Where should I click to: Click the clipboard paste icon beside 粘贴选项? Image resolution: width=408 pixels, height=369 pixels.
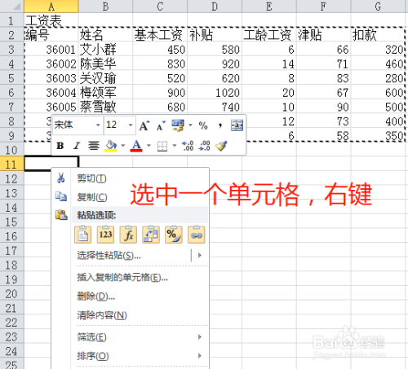tap(61, 215)
